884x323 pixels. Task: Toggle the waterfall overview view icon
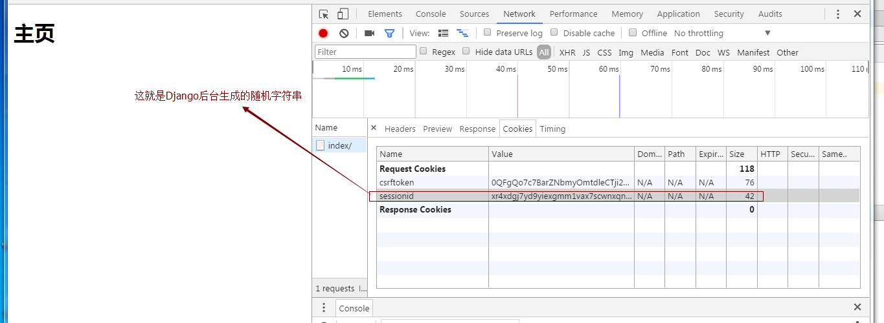[x=462, y=34]
